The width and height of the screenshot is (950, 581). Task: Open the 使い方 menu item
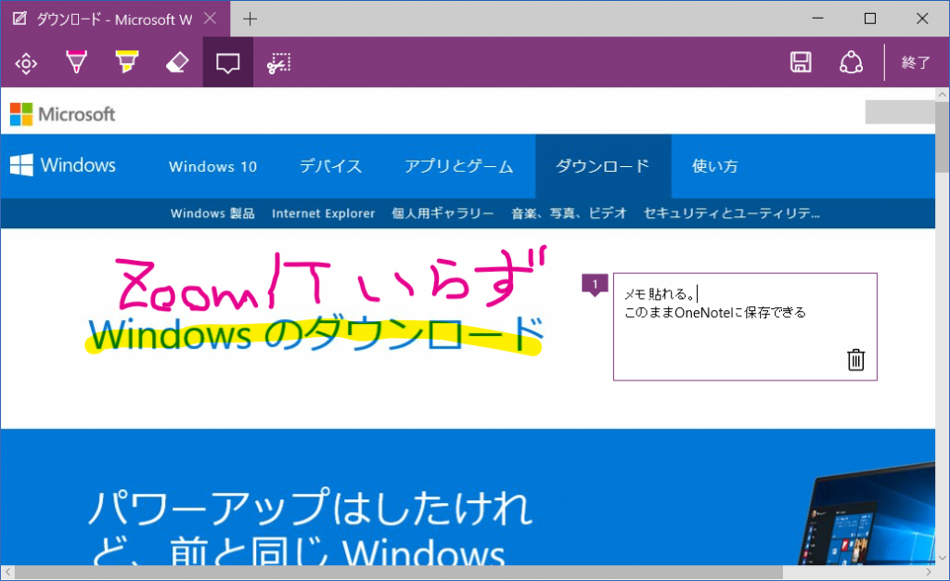[x=715, y=166]
